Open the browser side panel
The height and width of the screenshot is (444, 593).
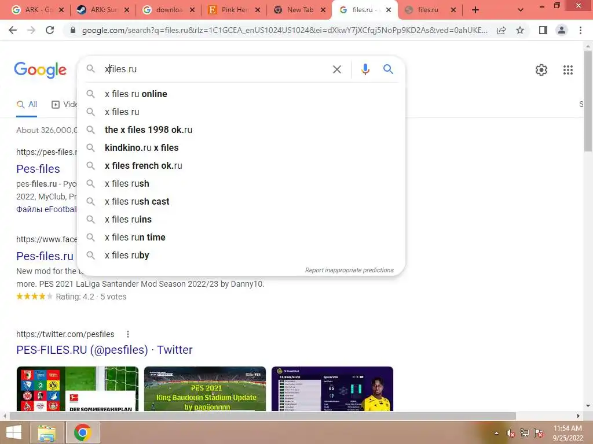pos(543,30)
